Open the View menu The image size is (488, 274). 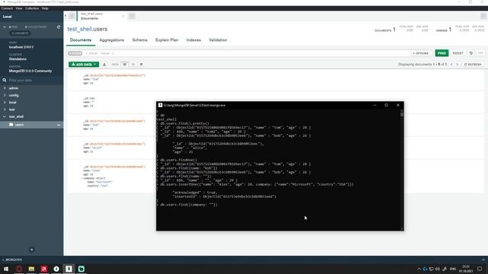(x=19, y=8)
